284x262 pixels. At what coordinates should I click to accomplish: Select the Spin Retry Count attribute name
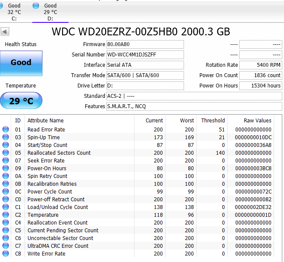point(47,176)
